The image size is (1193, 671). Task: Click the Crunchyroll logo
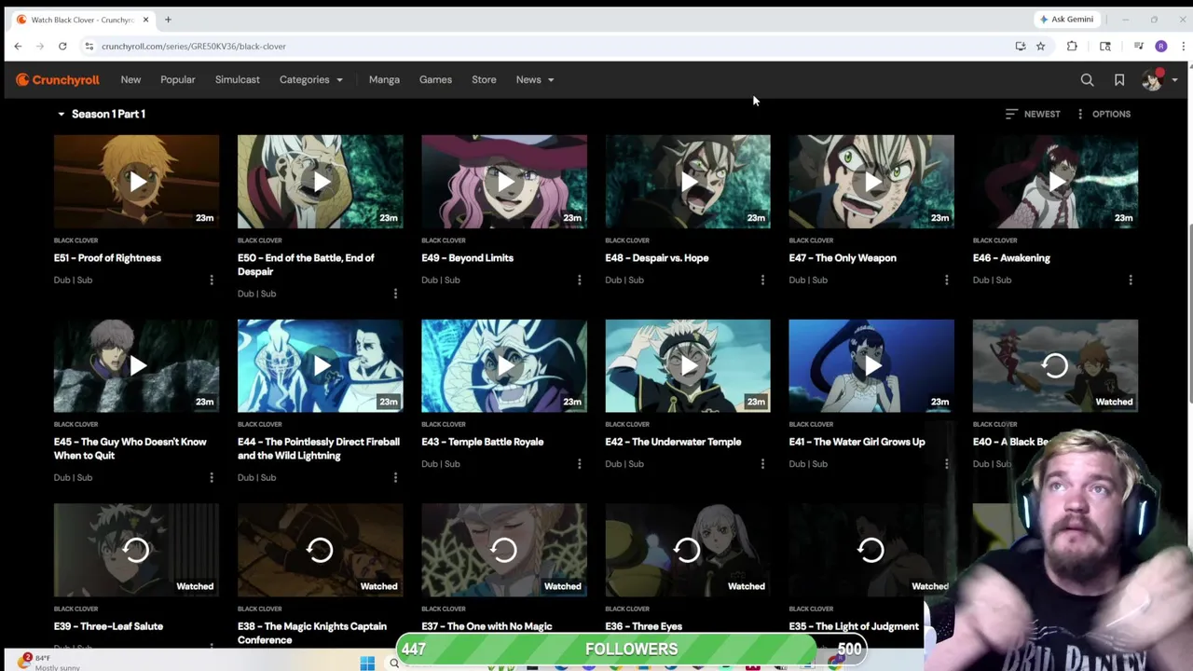(58, 80)
